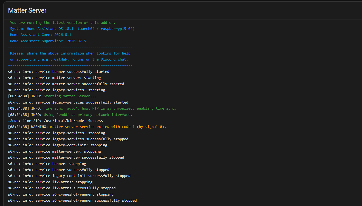Click the "service legacy-services successfully stopped" line
362x206 pixels.
[x=68, y=139]
